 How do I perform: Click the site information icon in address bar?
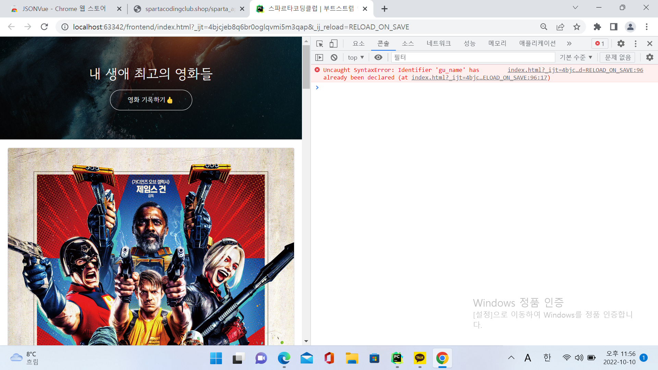(65, 27)
